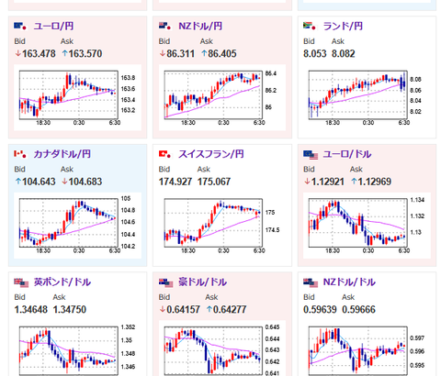441x376 pixels.
Task: Click the Australian dollar/Dollar flag icon
Action: point(166,282)
